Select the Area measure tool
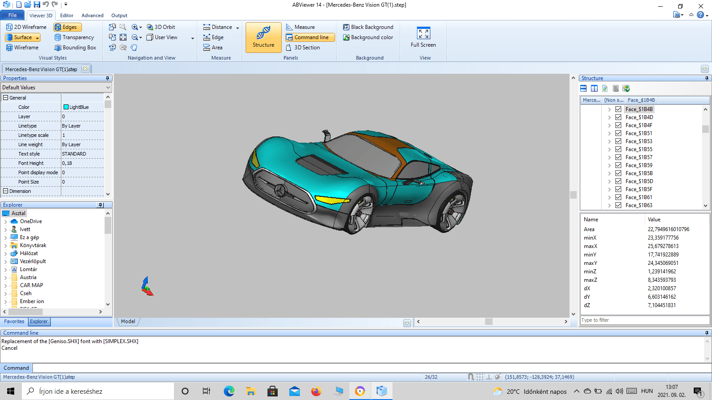This screenshot has height=400, width=712. tap(213, 48)
